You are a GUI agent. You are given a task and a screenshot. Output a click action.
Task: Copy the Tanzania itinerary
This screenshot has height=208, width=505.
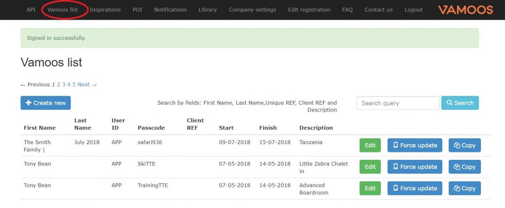coord(465,145)
